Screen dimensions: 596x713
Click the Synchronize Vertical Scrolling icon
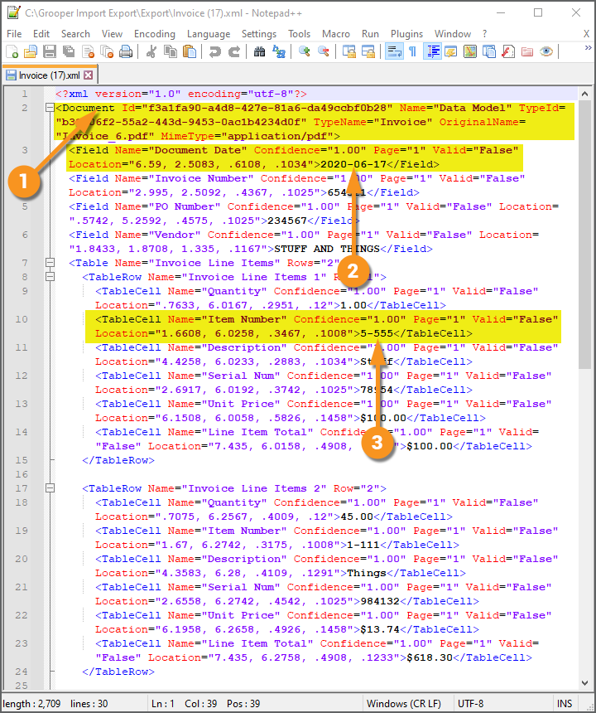[348, 52]
